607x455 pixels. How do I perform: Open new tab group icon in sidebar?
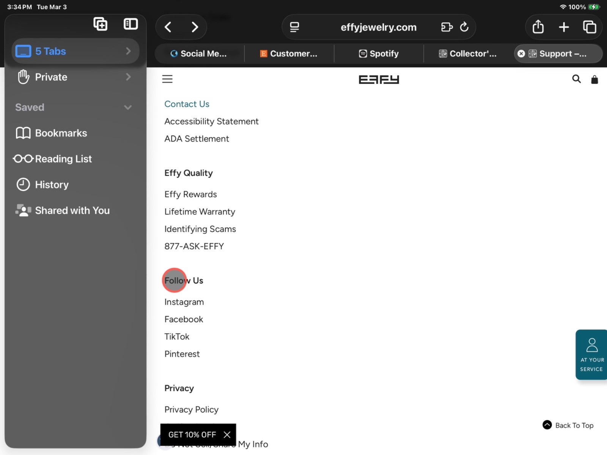point(101,24)
